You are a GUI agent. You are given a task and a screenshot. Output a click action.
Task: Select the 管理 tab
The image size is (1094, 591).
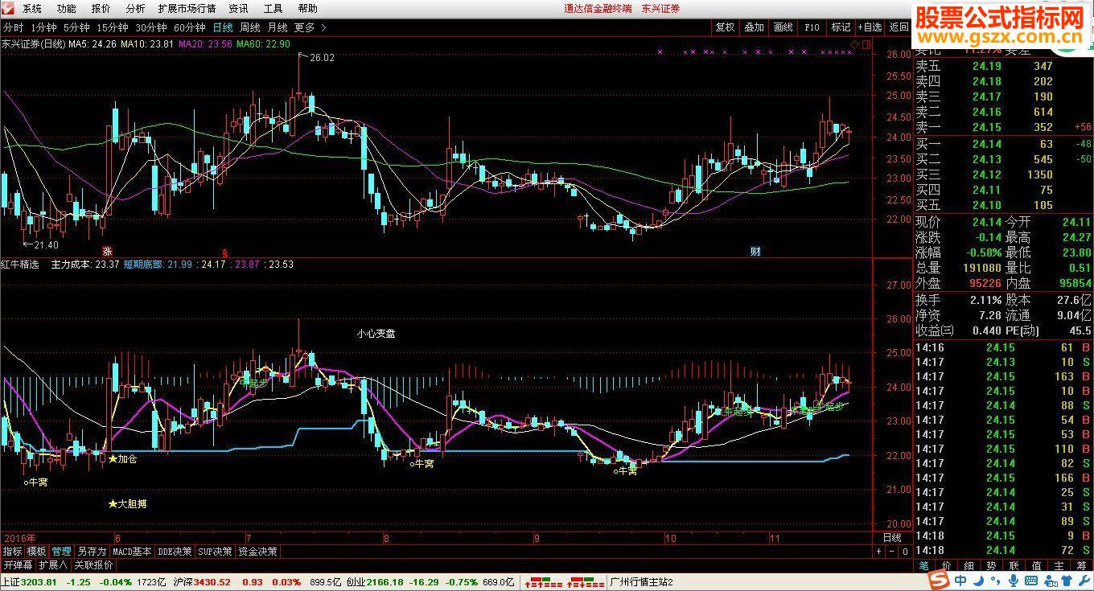pos(61,552)
